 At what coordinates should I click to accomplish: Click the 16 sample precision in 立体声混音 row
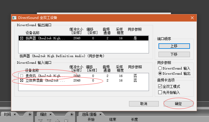pos(121,80)
